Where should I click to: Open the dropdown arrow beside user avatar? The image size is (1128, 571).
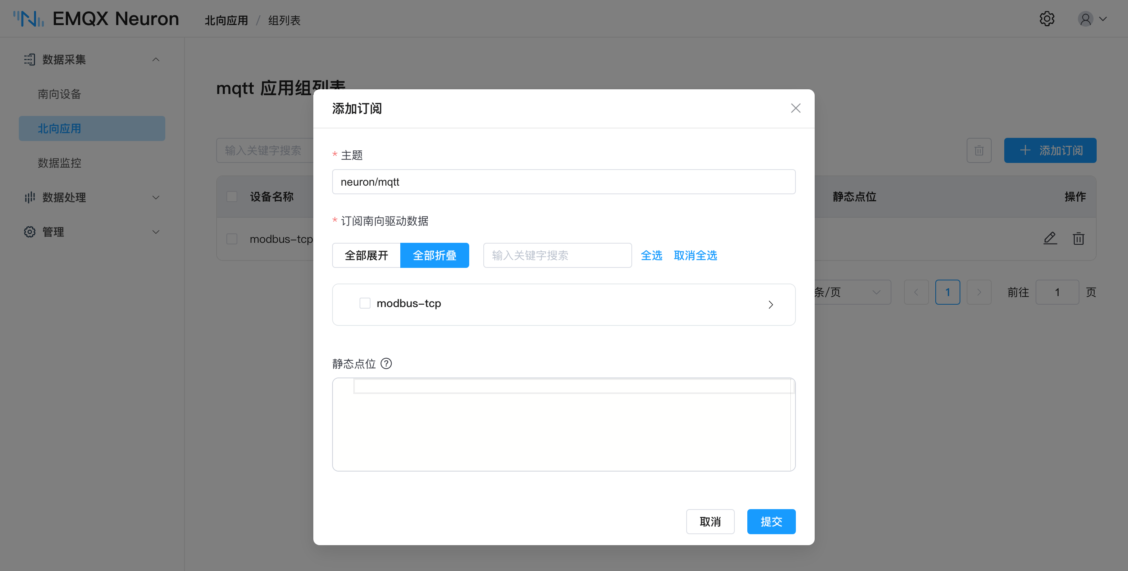[x=1103, y=19]
